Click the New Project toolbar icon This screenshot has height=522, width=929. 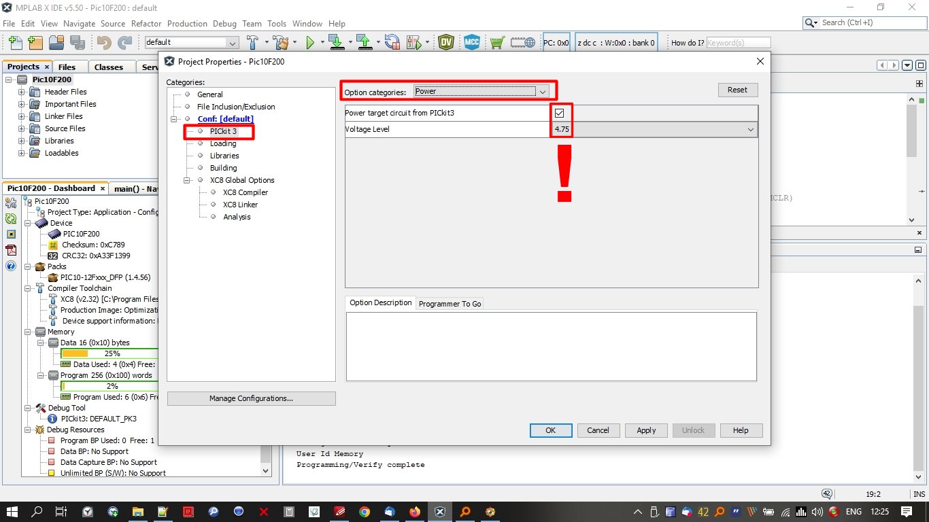point(35,42)
